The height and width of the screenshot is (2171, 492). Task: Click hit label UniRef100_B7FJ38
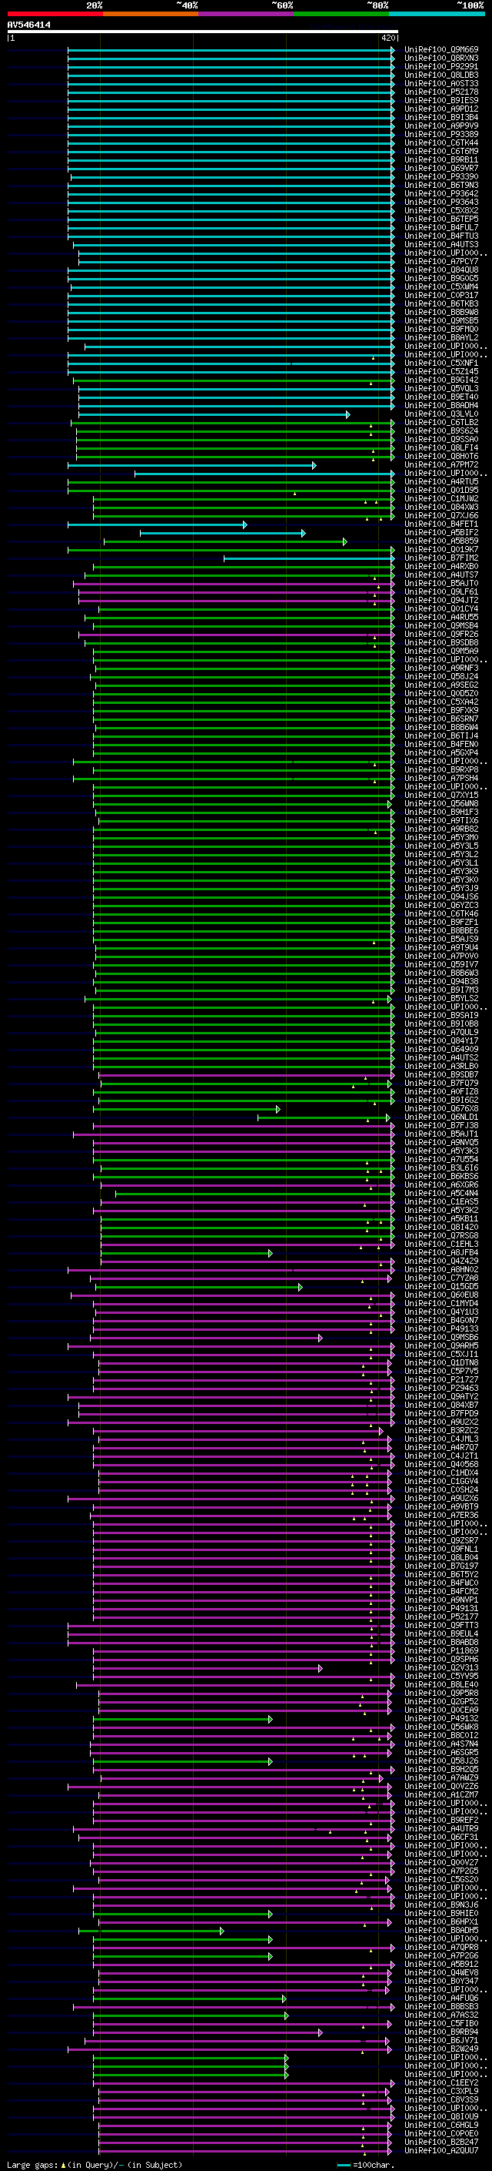tap(441, 1126)
